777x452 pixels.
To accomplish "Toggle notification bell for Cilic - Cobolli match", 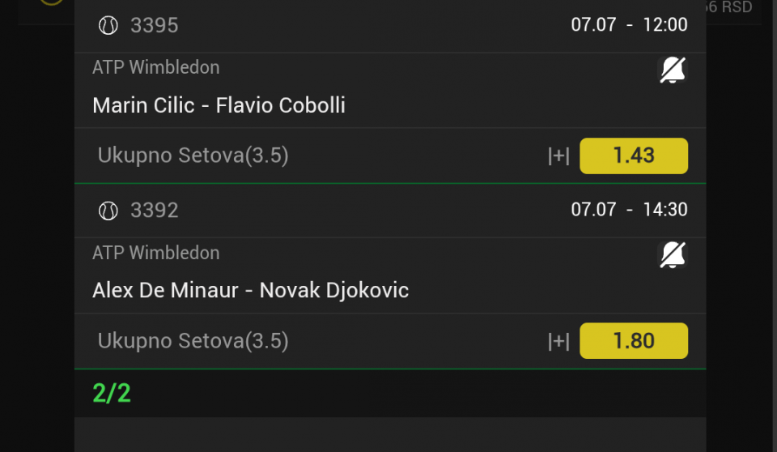I will tap(673, 70).
